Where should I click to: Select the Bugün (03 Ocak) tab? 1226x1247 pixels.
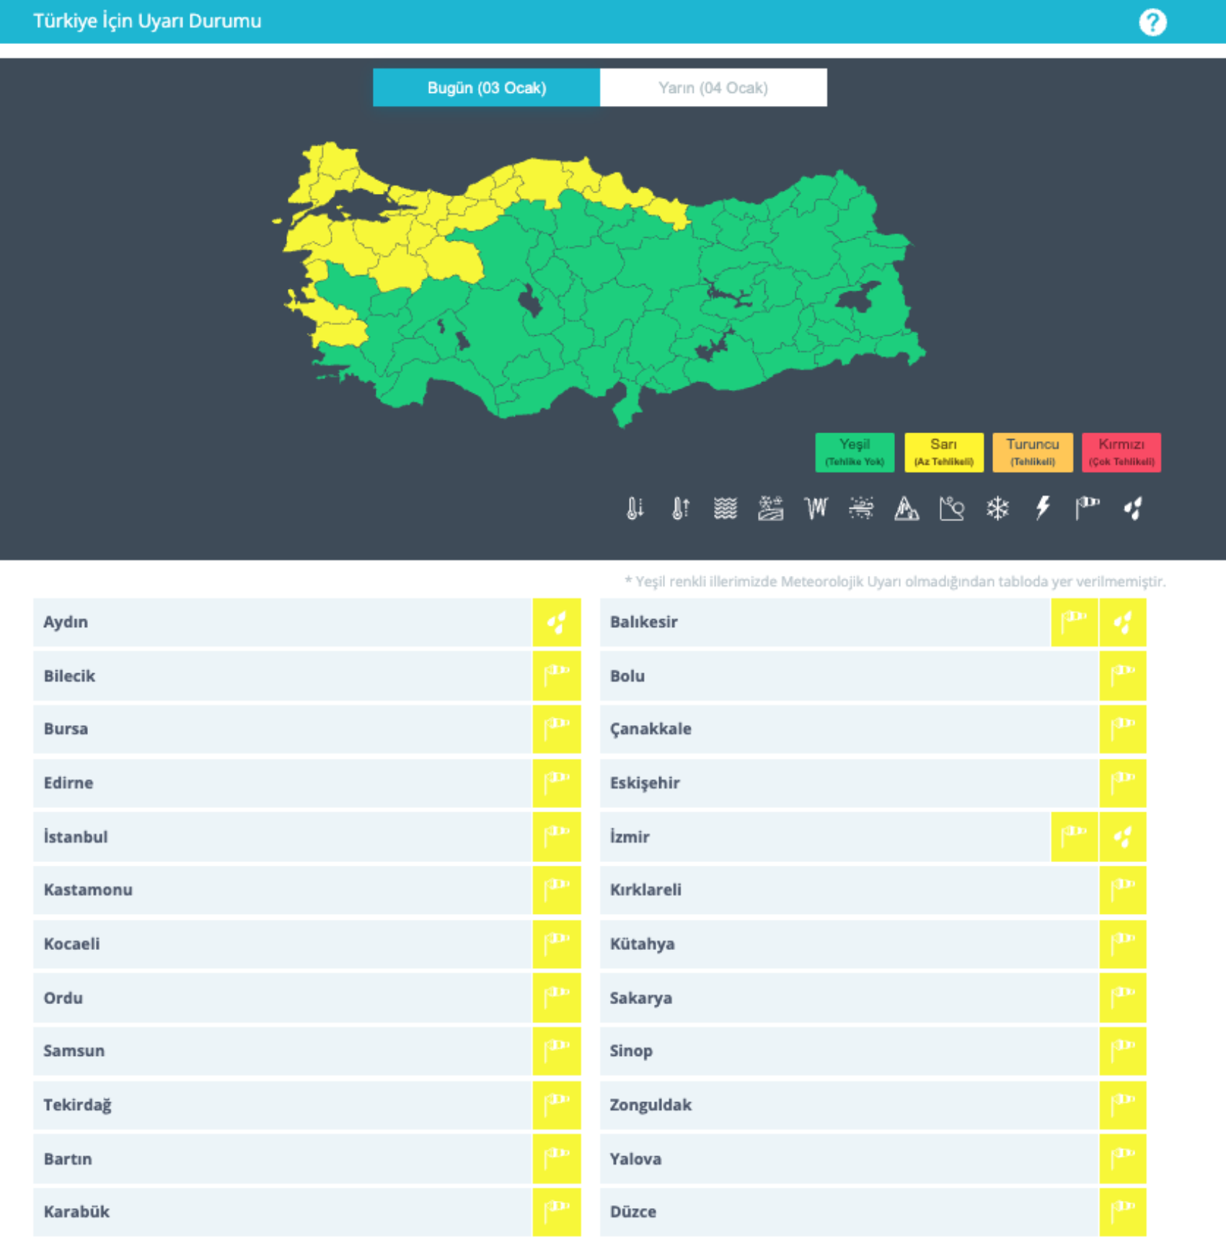486,88
